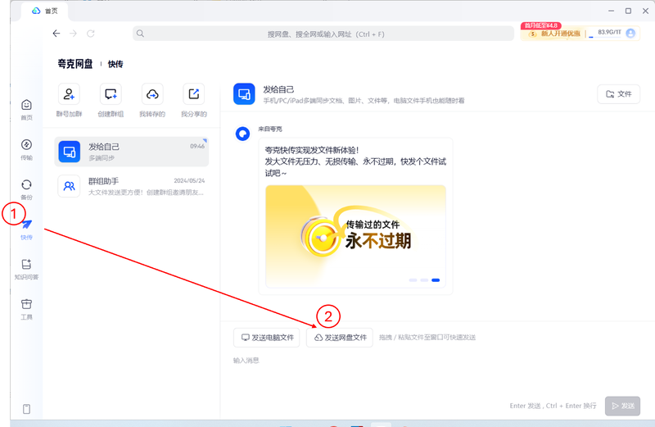Minimize the application window

[611, 11]
